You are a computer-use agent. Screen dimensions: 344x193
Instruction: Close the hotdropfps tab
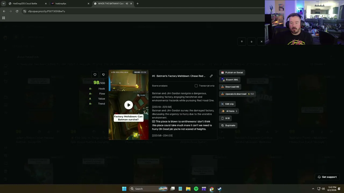pos(88,3)
